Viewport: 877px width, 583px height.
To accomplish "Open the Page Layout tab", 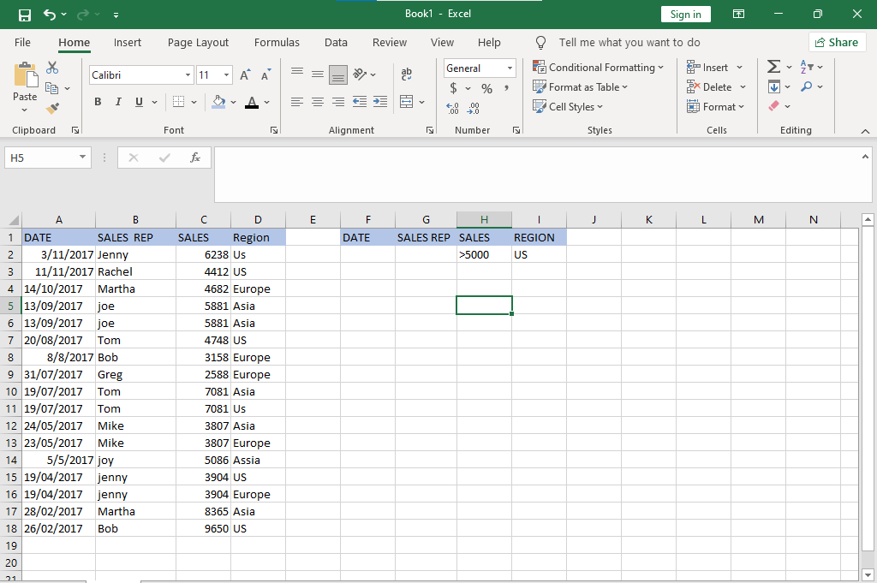I will [198, 42].
